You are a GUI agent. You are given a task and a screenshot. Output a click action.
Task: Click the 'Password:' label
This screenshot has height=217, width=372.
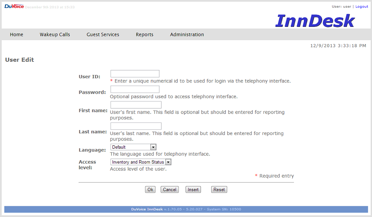pos(92,92)
